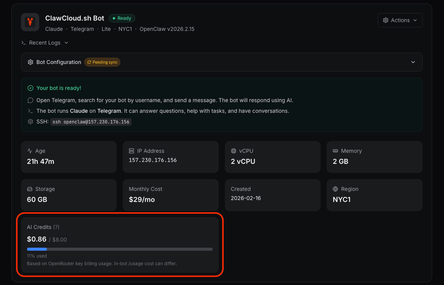444x285 pixels.
Task: Expand the Bot Configuration panel
Action: [413, 62]
